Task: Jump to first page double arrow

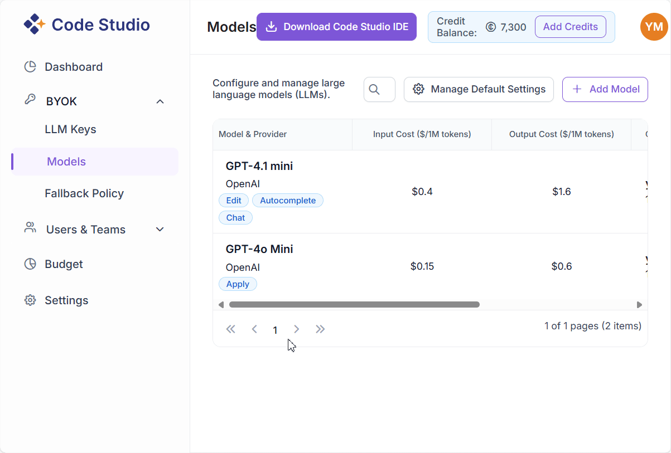Action: click(230, 329)
